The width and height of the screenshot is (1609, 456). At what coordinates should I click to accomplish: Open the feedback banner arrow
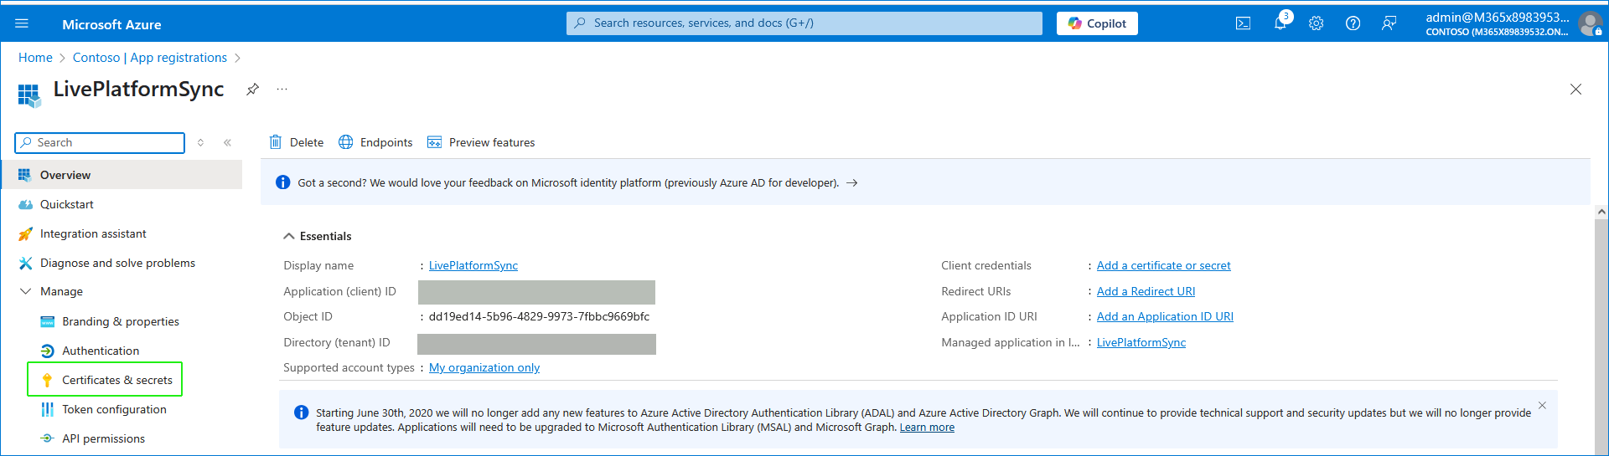point(851,182)
